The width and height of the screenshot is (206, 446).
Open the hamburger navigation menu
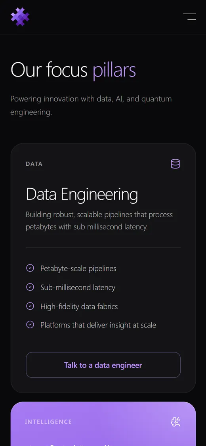(x=189, y=17)
